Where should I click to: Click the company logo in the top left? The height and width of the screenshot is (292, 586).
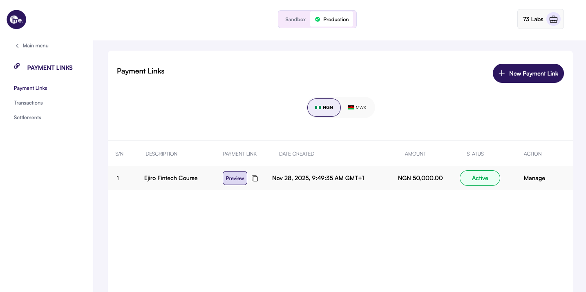point(16,19)
